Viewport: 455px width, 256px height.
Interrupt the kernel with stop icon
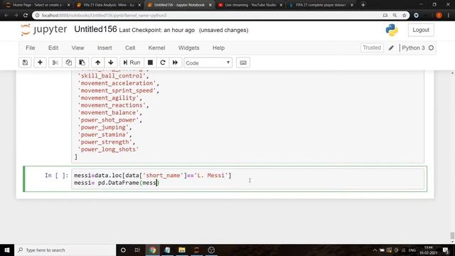click(150, 63)
